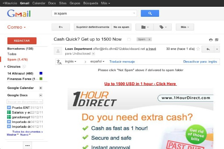The height and width of the screenshot is (149, 224).
Task: Expand the Más actions dropdown
Action: 185,27
